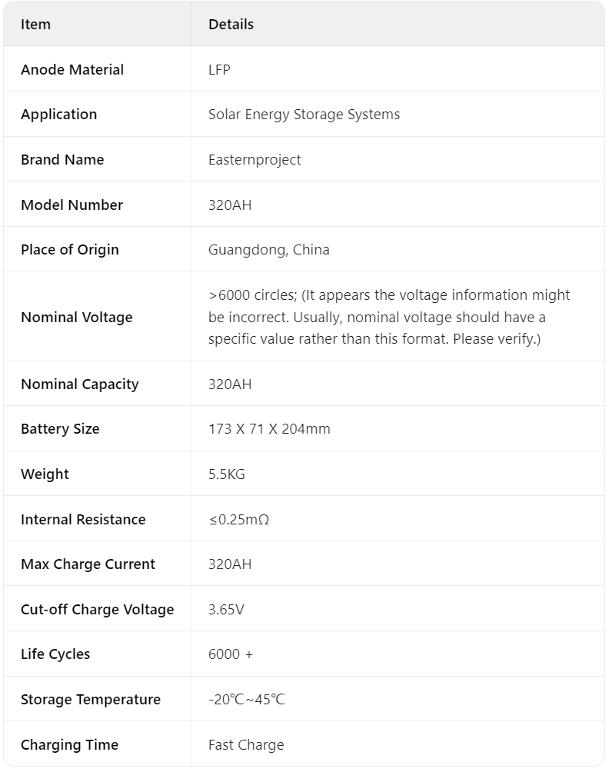Click the Nominal Voltage label
The image size is (609, 772).
(77, 317)
